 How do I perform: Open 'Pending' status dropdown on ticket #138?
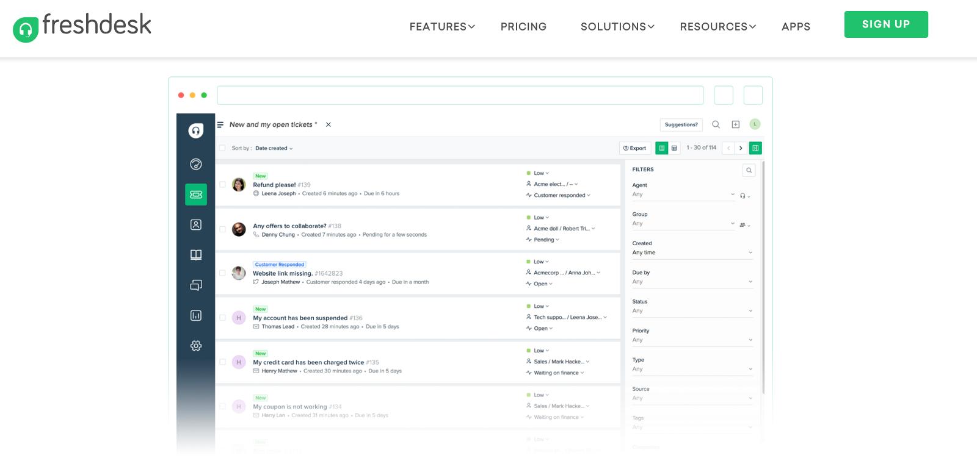543,240
